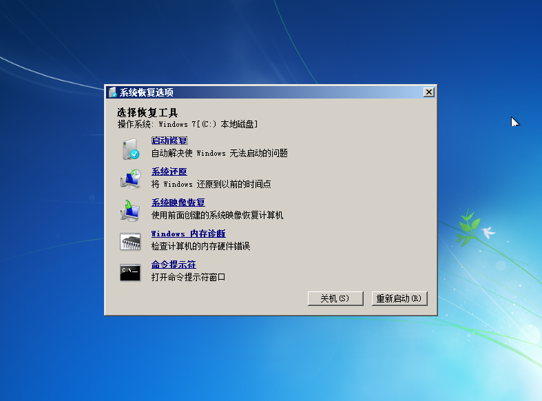
Task: Click the memory chip diagnostic icon
Action: (130, 240)
